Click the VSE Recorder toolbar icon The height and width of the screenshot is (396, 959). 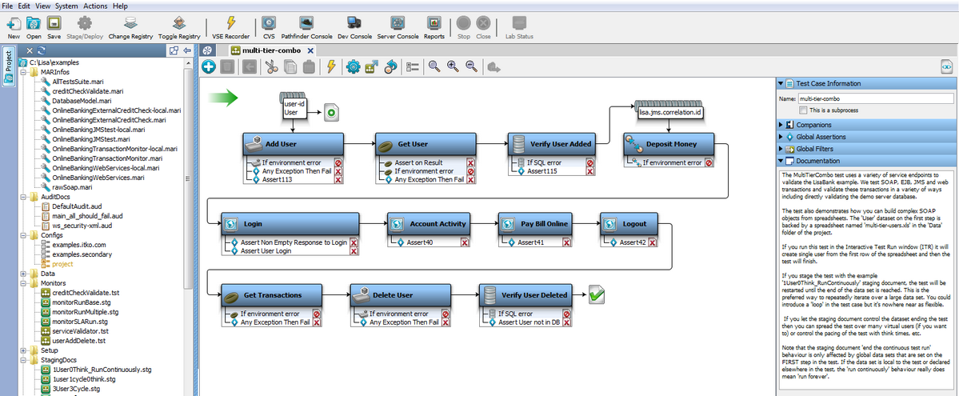tap(229, 23)
